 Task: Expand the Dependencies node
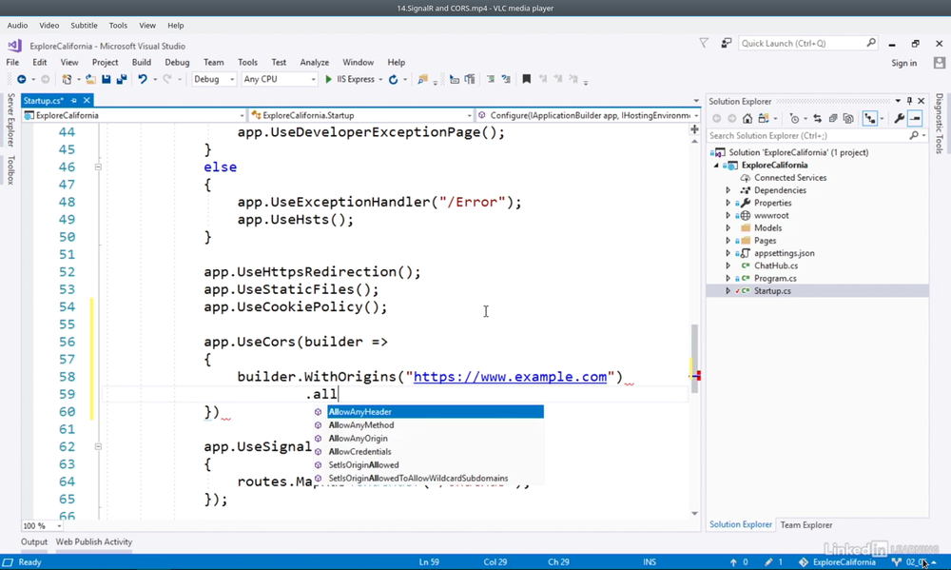pos(728,190)
